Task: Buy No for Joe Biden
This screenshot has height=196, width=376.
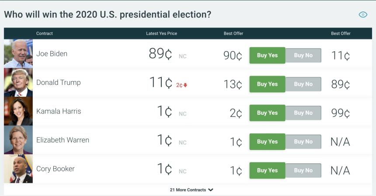Action: [303, 56]
